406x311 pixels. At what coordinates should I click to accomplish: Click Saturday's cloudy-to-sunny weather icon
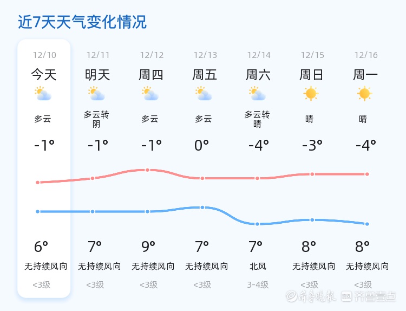257,94
